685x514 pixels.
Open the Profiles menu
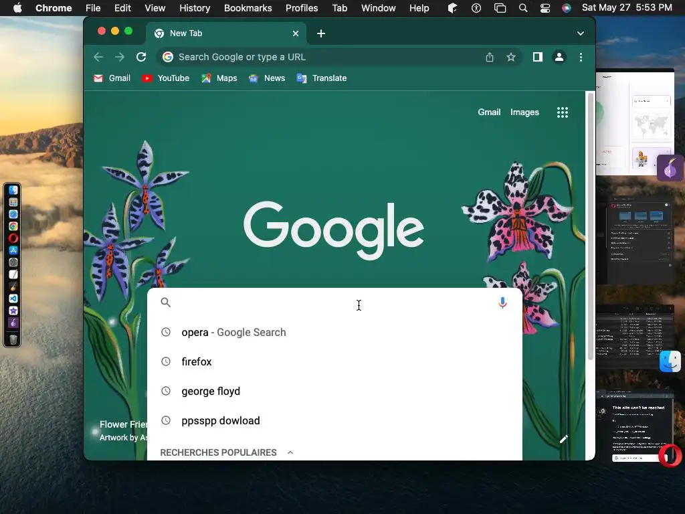[302, 8]
